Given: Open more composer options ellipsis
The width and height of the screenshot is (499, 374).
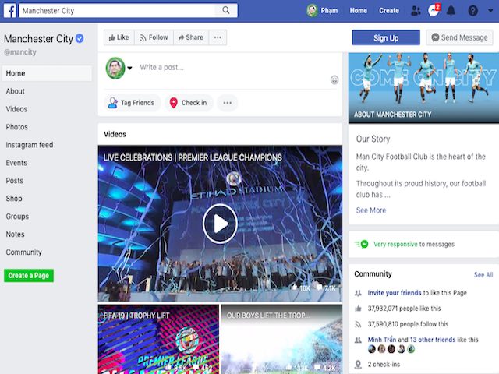Looking at the screenshot, I should pos(227,103).
